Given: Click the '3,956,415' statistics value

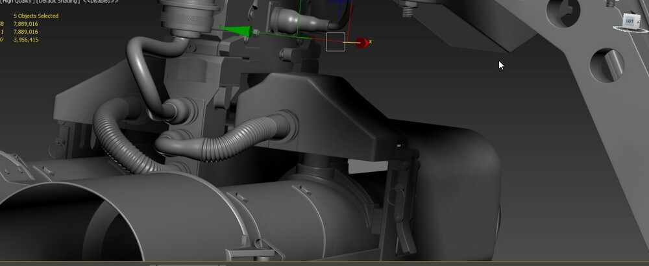Looking at the screenshot, I should coord(26,40).
